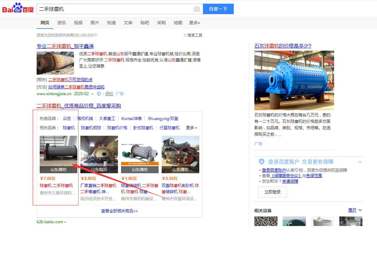Expand dropdown arrow after 2020-02 date

[x=93, y=94]
